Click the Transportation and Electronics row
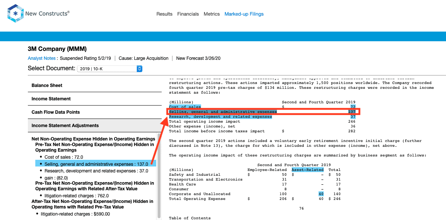This screenshot has width=446, height=220. 255,179
